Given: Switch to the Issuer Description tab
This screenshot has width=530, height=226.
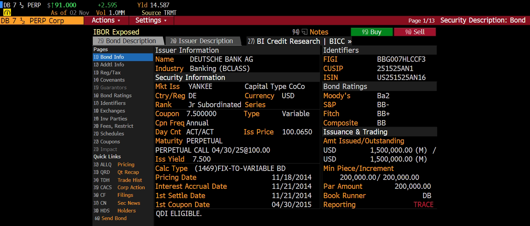Looking at the screenshot, I should (x=203, y=41).
